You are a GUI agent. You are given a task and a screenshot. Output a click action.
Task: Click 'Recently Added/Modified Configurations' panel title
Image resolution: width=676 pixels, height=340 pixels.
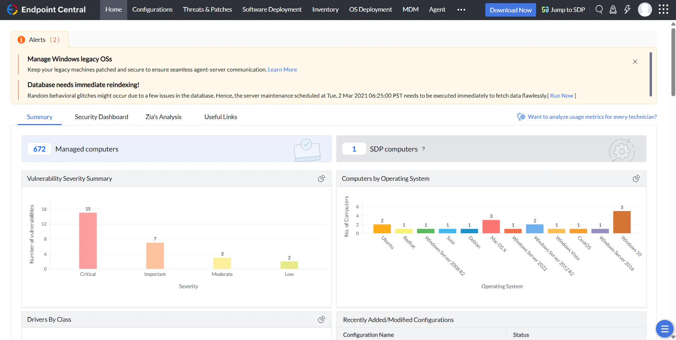[398, 320]
